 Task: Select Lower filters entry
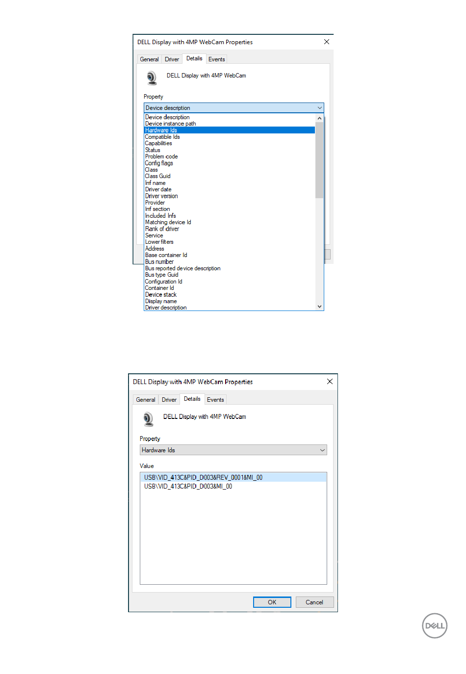[230, 242]
